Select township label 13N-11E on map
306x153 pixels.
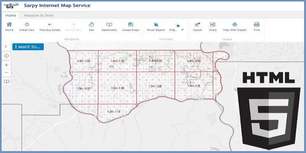pyautogui.click(x=118, y=88)
